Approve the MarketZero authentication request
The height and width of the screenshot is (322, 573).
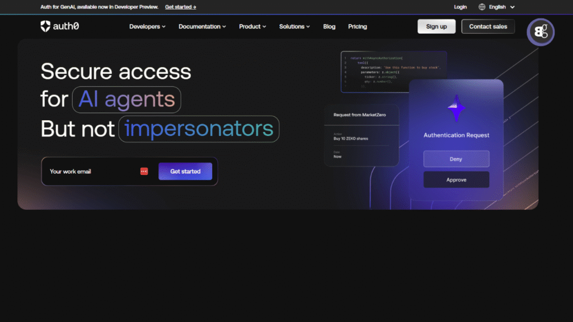click(x=456, y=179)
